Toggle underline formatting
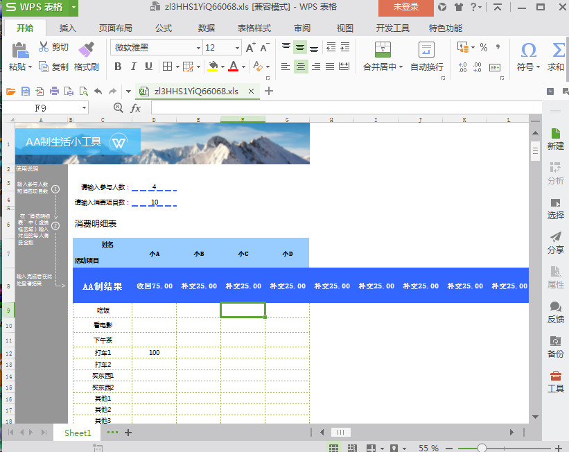 click(x=148, y=67)
